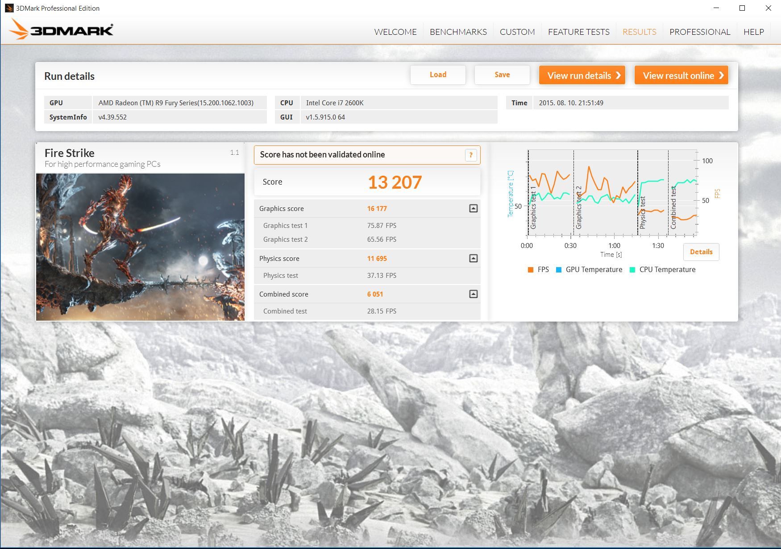Select the GPU name AMD Radeon R9 Fury
Viewport: 781px width, 549px height.
[176, 103]
